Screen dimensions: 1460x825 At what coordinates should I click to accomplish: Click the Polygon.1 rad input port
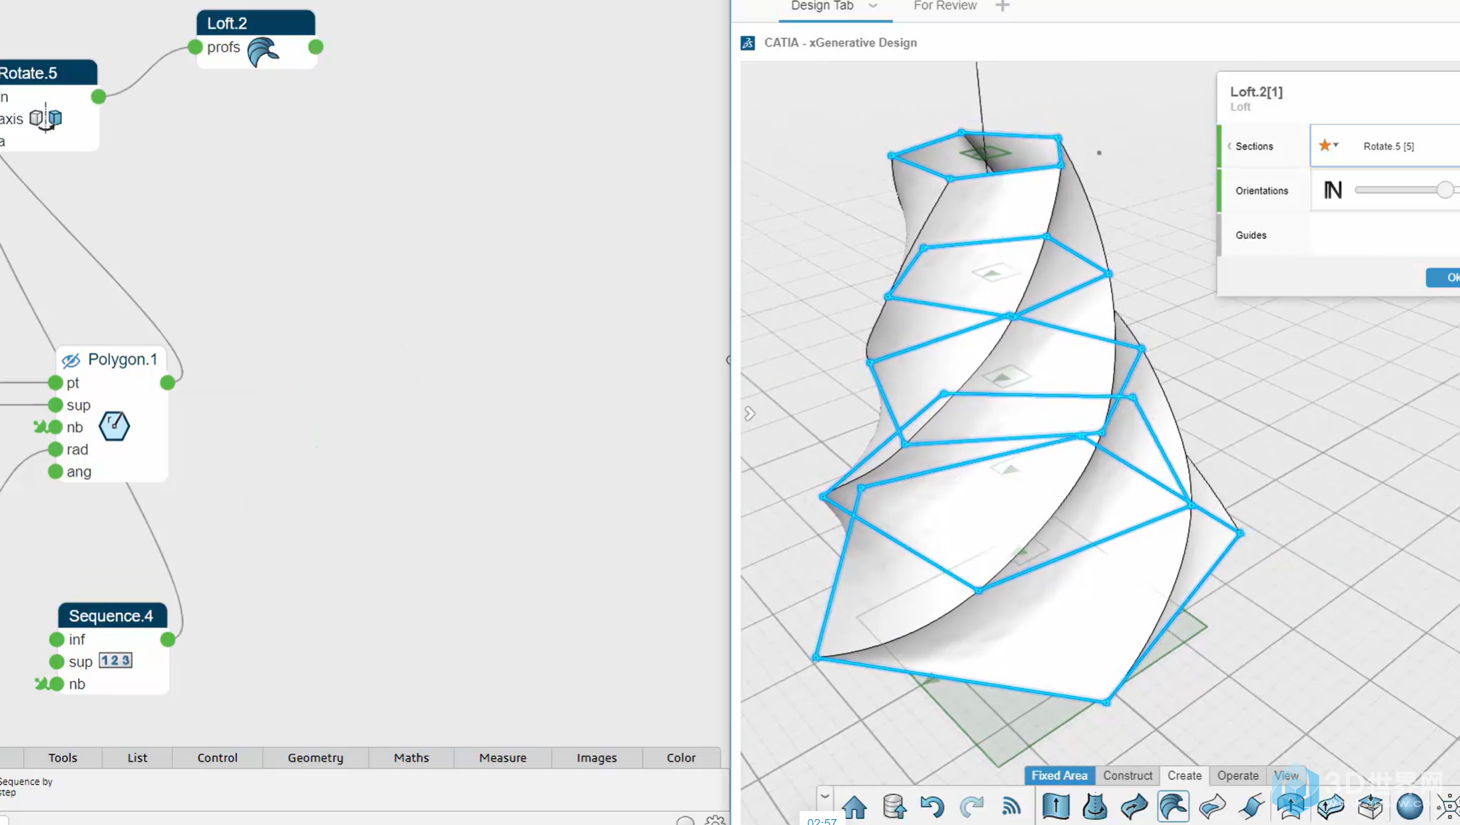(x=55, y=449)
